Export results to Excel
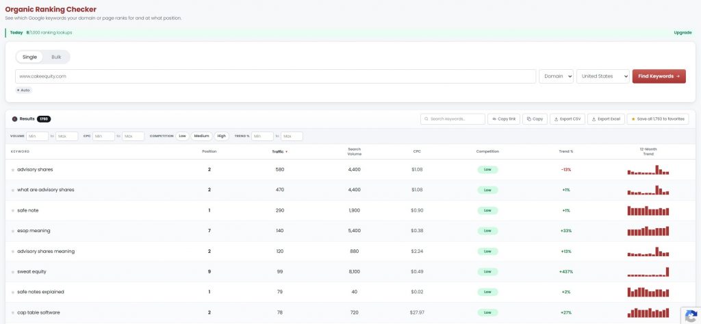 pyautogui.click(x=606, y=119)
